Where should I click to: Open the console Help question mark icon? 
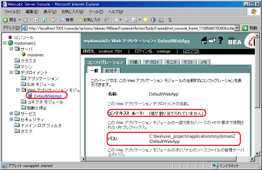220,40
